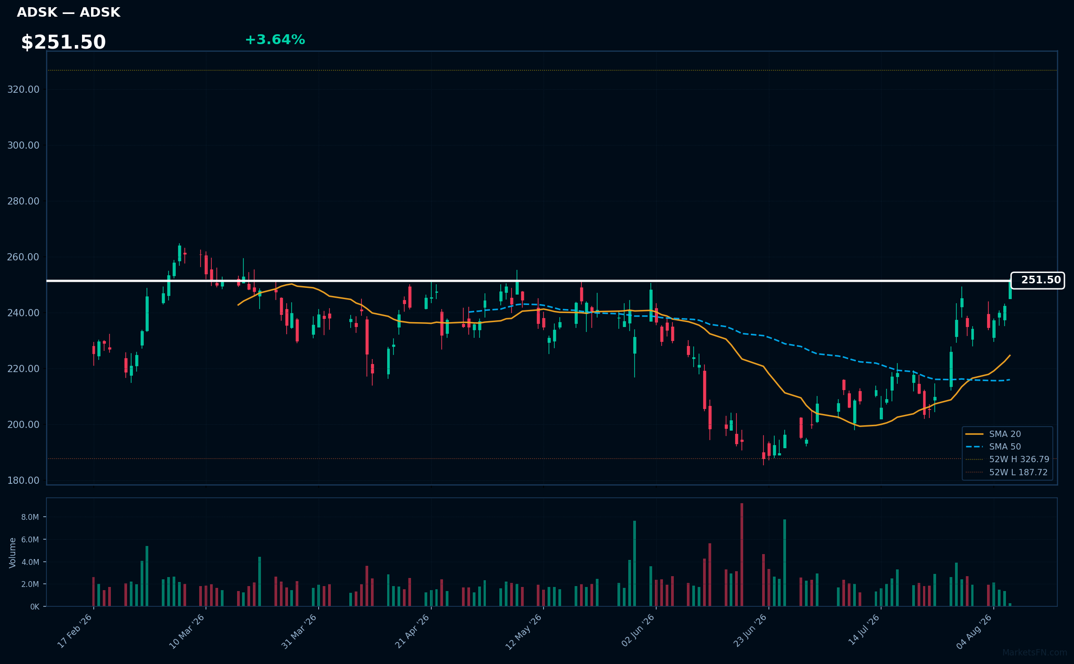
Task: Click the 23 Jun '26 date label
Action: click(750, 631)
